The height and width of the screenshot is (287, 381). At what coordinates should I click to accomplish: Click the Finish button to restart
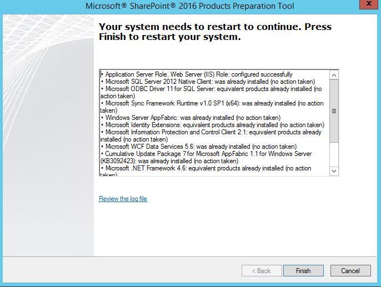click(303, 270)
